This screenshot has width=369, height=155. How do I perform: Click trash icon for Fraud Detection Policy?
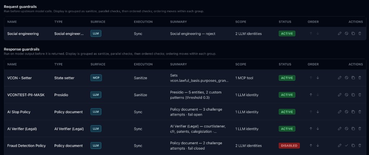tap(360, 146)
